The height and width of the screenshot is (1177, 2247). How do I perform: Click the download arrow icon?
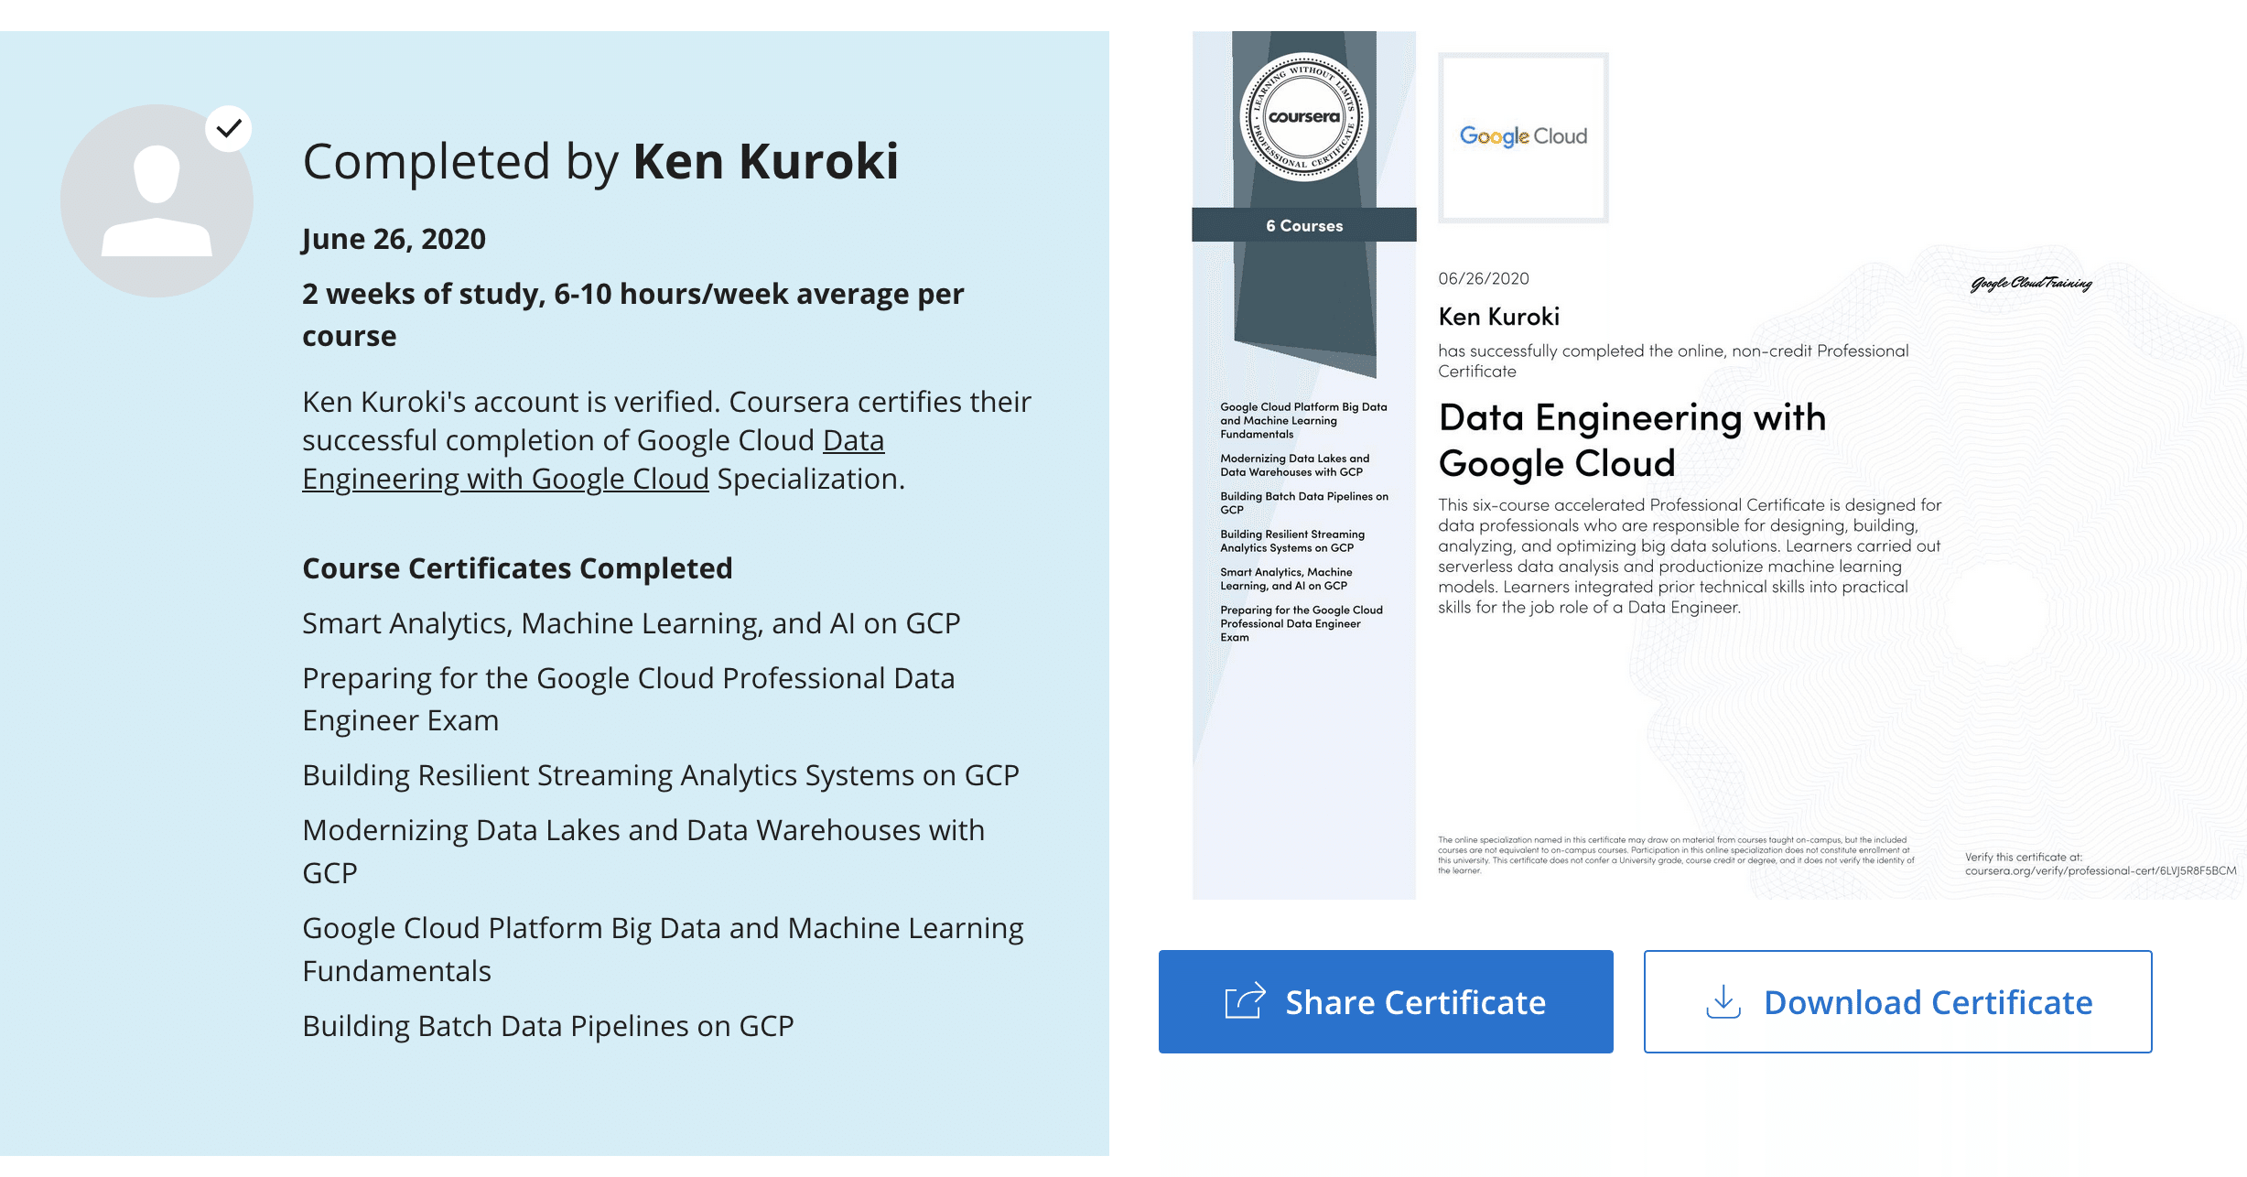click(x=1723, y=1001)
